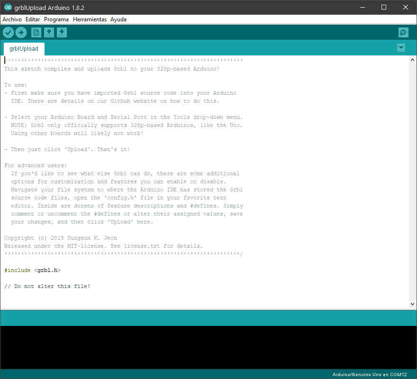Open the Ayuda menu
This screenshot has height=379, width=417.
tap(118, 19)
